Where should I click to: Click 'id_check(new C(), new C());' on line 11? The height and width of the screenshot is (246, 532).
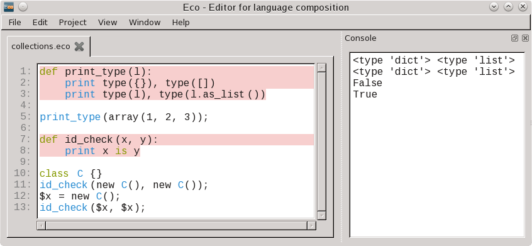123,185
